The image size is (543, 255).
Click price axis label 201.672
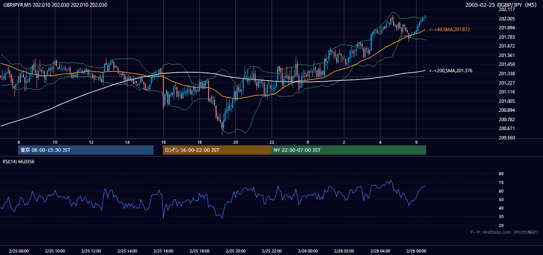click(x=507, y=46)
